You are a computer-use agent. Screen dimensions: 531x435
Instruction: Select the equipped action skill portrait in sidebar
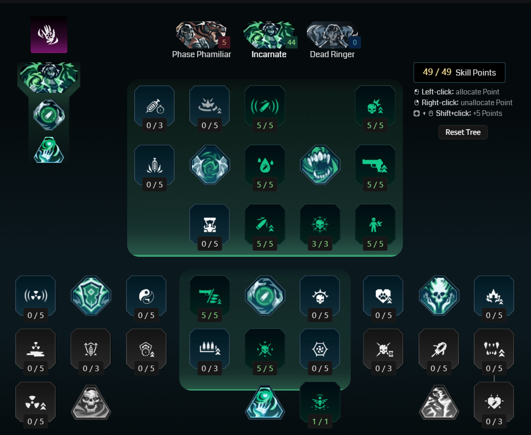49,78
